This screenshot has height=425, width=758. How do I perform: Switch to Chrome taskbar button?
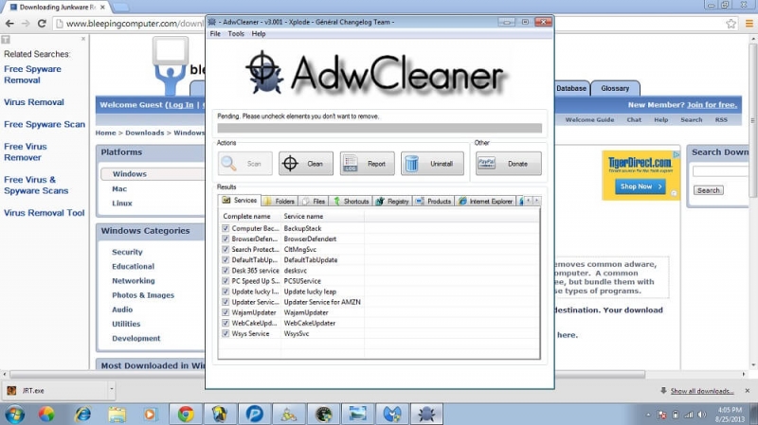[x=185, y=414]
